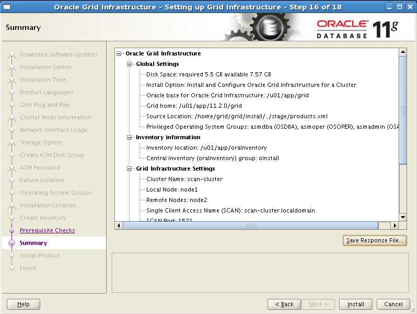Select the Grid home /u01/app/11.2.0/grid row
417x314 pixels.
point(194,106)
